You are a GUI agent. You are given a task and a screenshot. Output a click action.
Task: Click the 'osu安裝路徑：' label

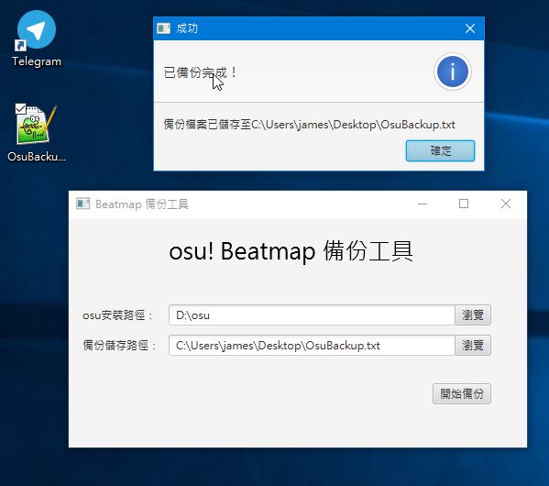(x=118, y=315)
